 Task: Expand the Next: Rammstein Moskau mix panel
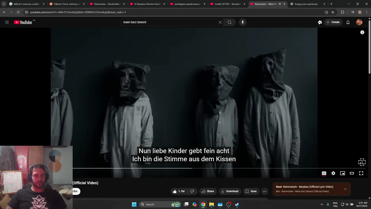pos(345,189)
